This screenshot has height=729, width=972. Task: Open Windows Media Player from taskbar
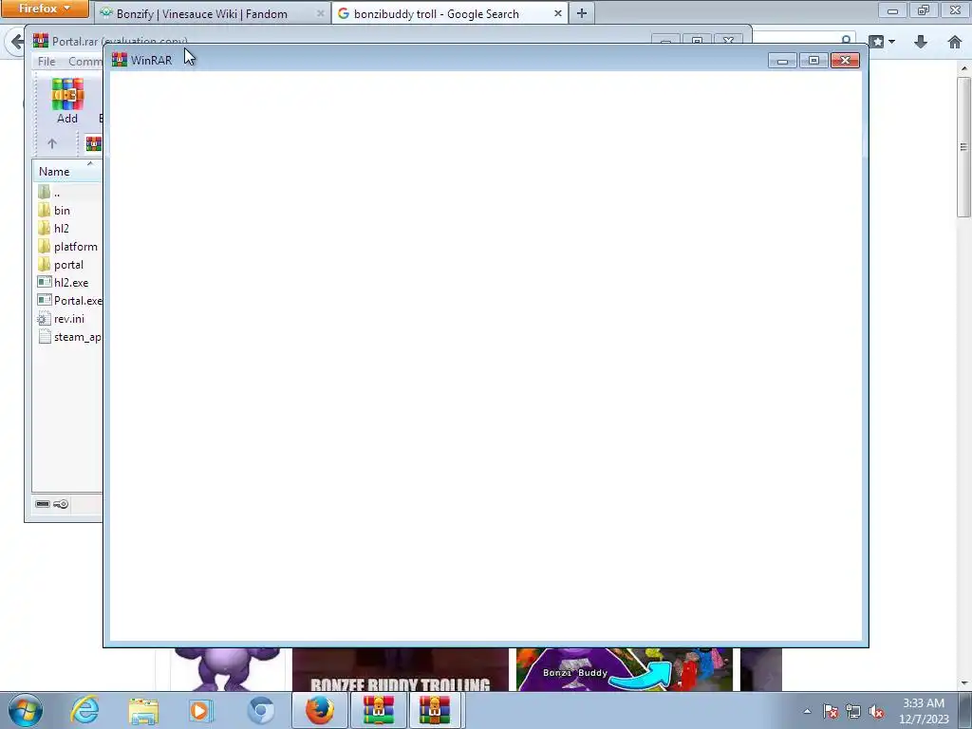201,710
